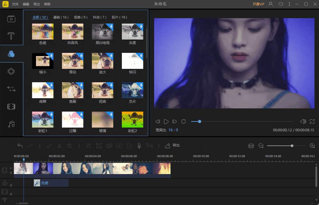Click the redo arrow in timeline toolbar
The width and height of the screenshot is (319, 205).
click(x=30, y=146)
